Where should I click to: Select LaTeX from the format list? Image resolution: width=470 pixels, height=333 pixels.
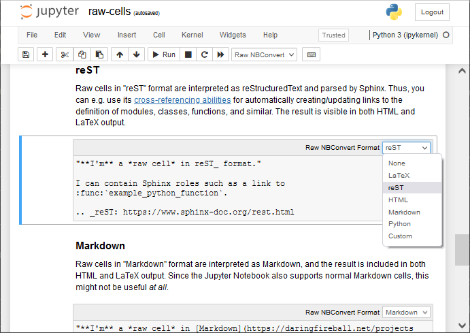399,175
